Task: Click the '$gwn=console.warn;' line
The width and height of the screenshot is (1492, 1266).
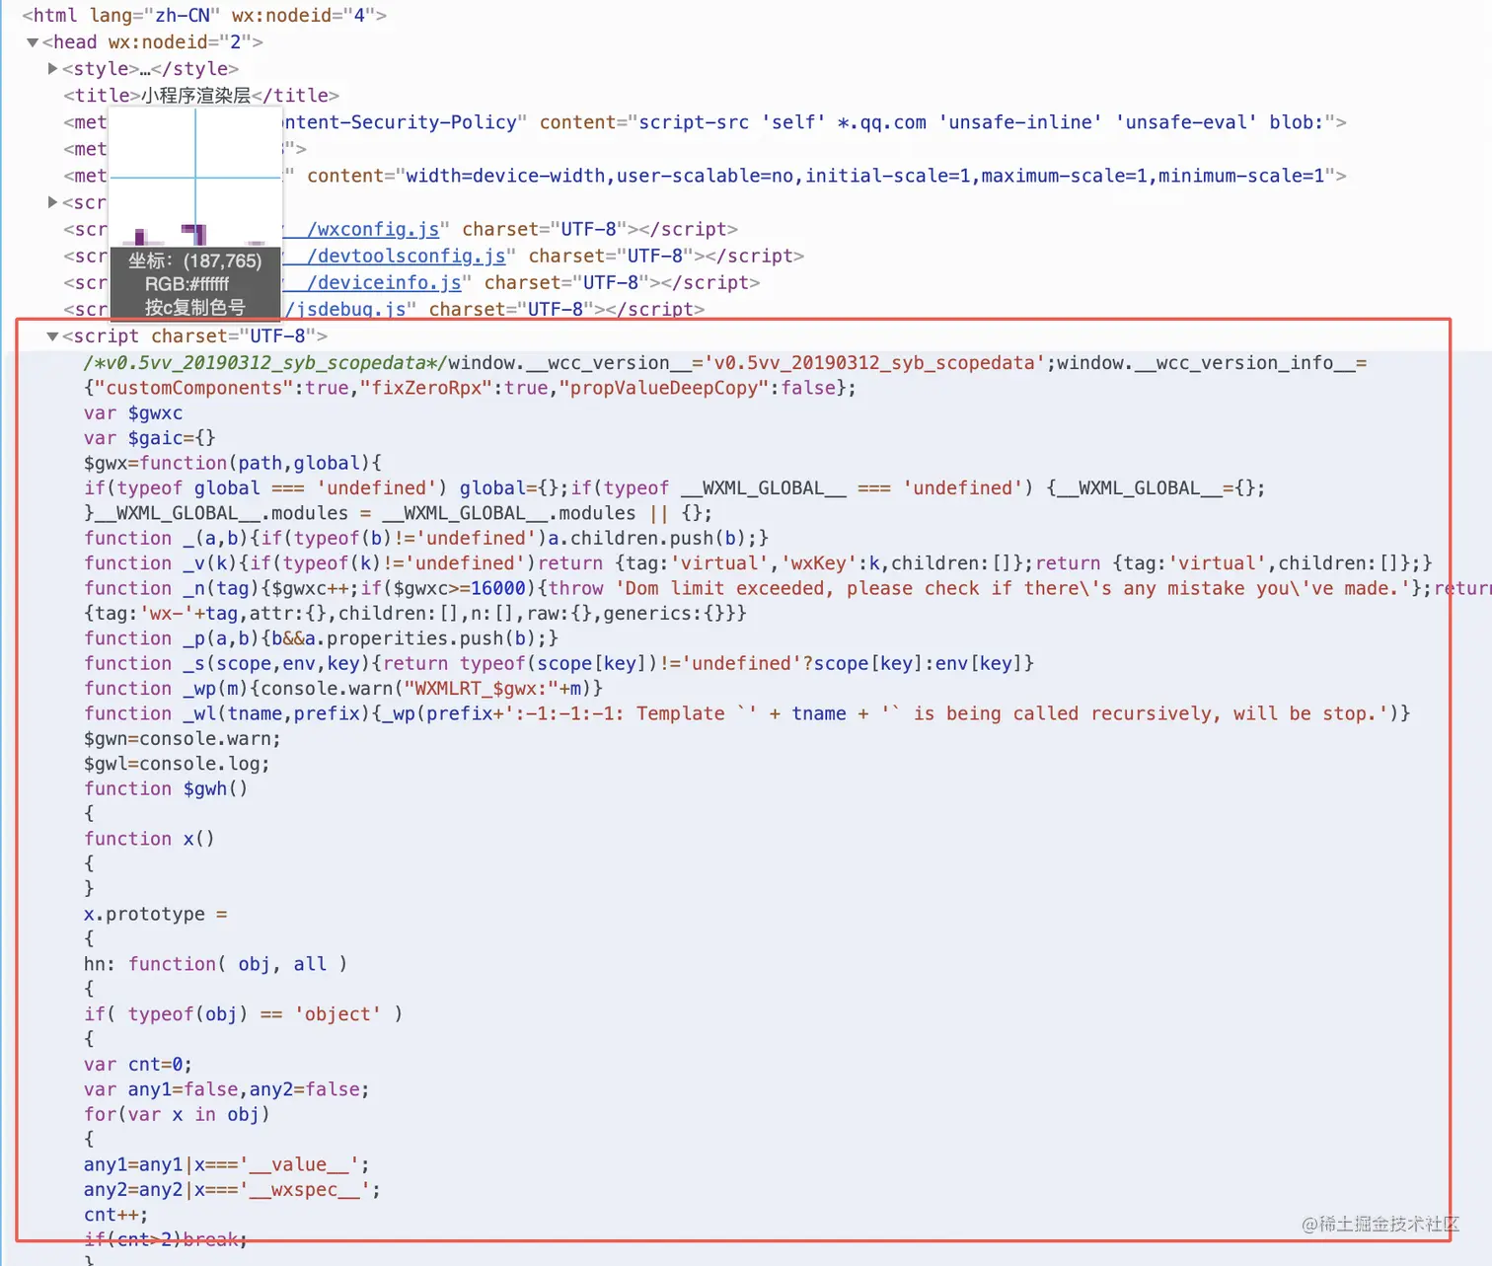Action: 183,739
